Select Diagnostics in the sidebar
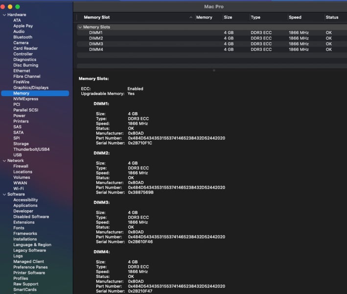 coord(25,60)
